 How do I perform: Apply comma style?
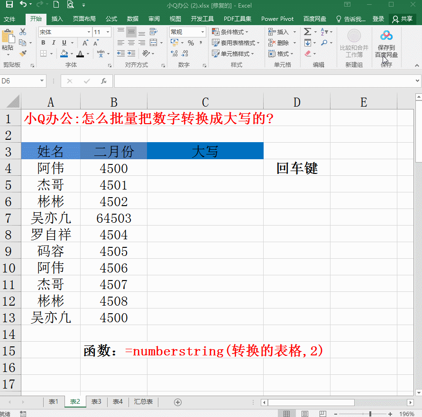(x=201, y=43)
